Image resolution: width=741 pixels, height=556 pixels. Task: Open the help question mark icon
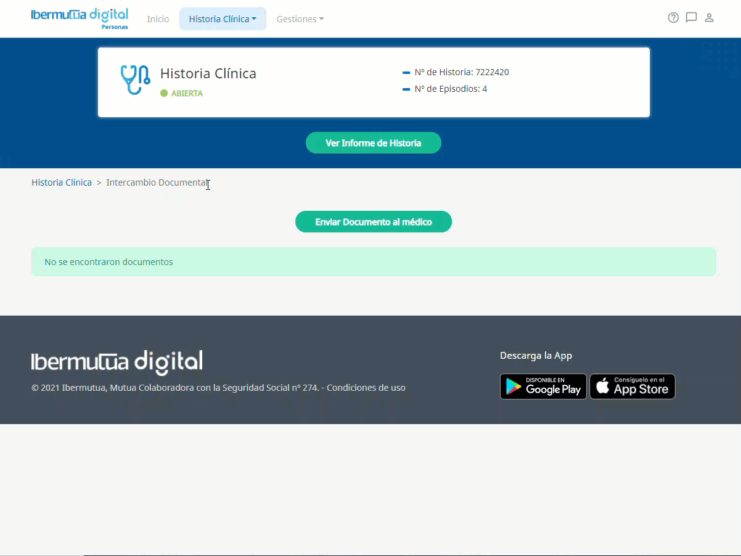coord(673,18)
